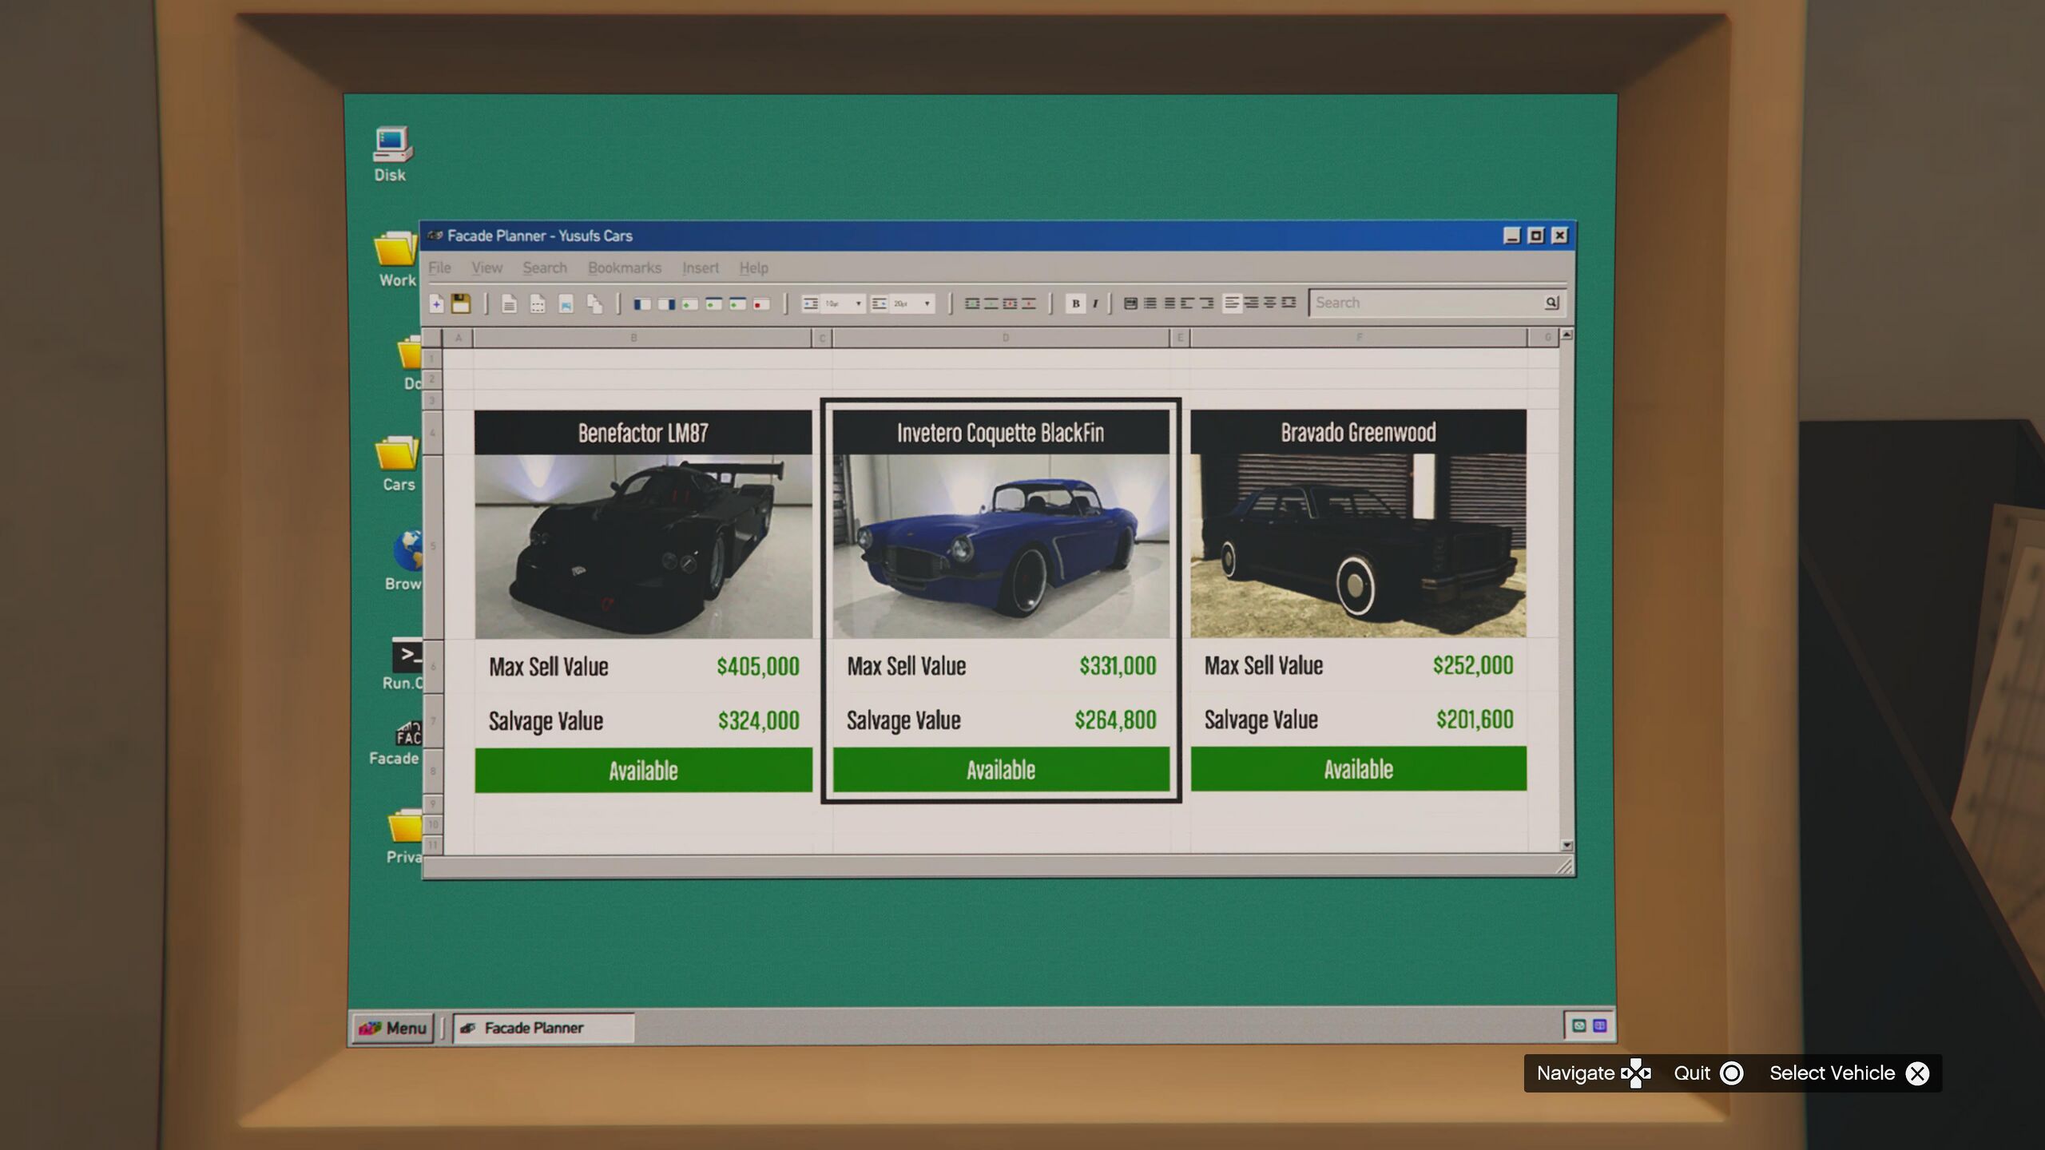The width and height of the screenshot is (2045, 1150).
Task: Click the insert image toolbar icon
Action: point(566,303)
